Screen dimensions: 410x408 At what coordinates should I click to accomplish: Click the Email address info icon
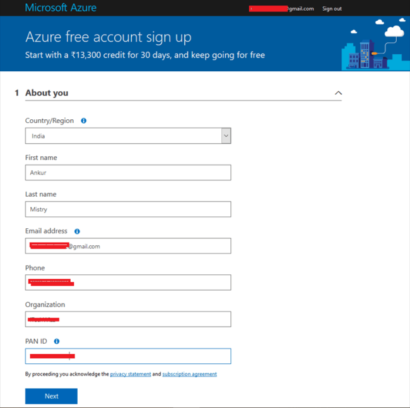77,231
